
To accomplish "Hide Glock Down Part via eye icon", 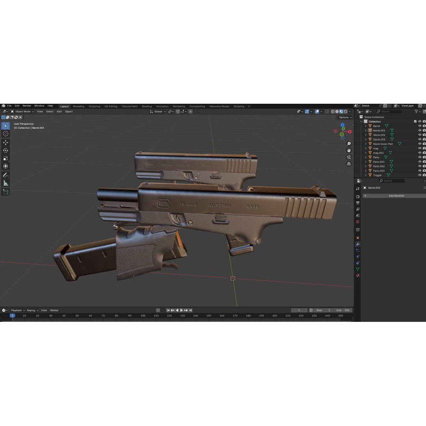I will (x=420, y=144).
